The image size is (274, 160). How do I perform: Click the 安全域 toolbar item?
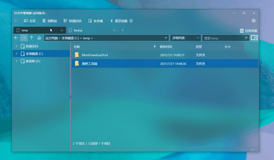pos(95,21)
